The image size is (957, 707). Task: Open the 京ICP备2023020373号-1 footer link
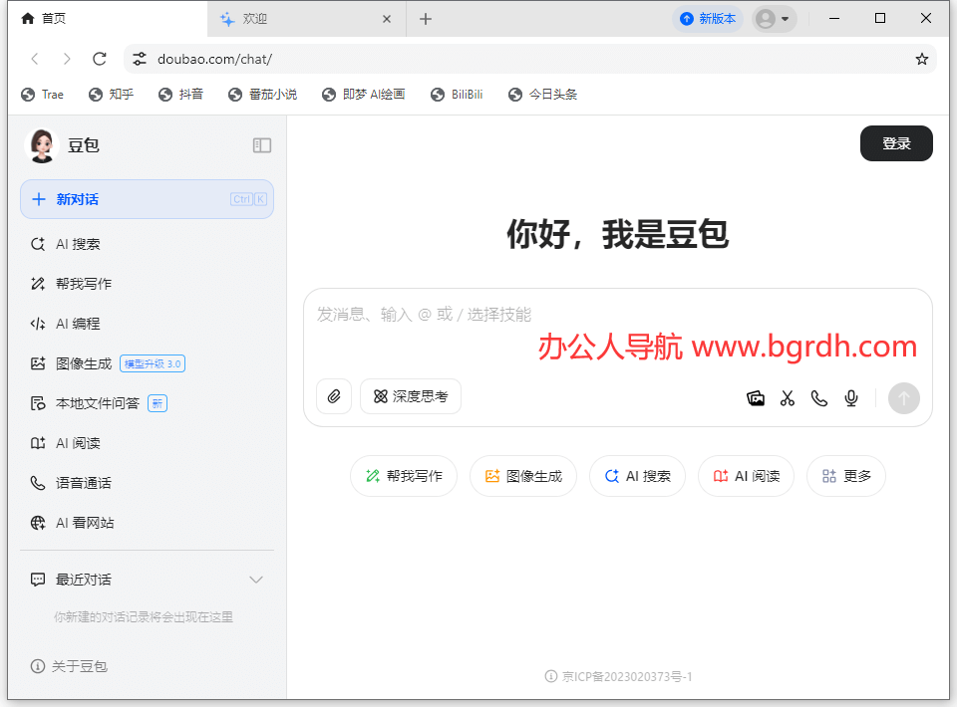(619, 676)
